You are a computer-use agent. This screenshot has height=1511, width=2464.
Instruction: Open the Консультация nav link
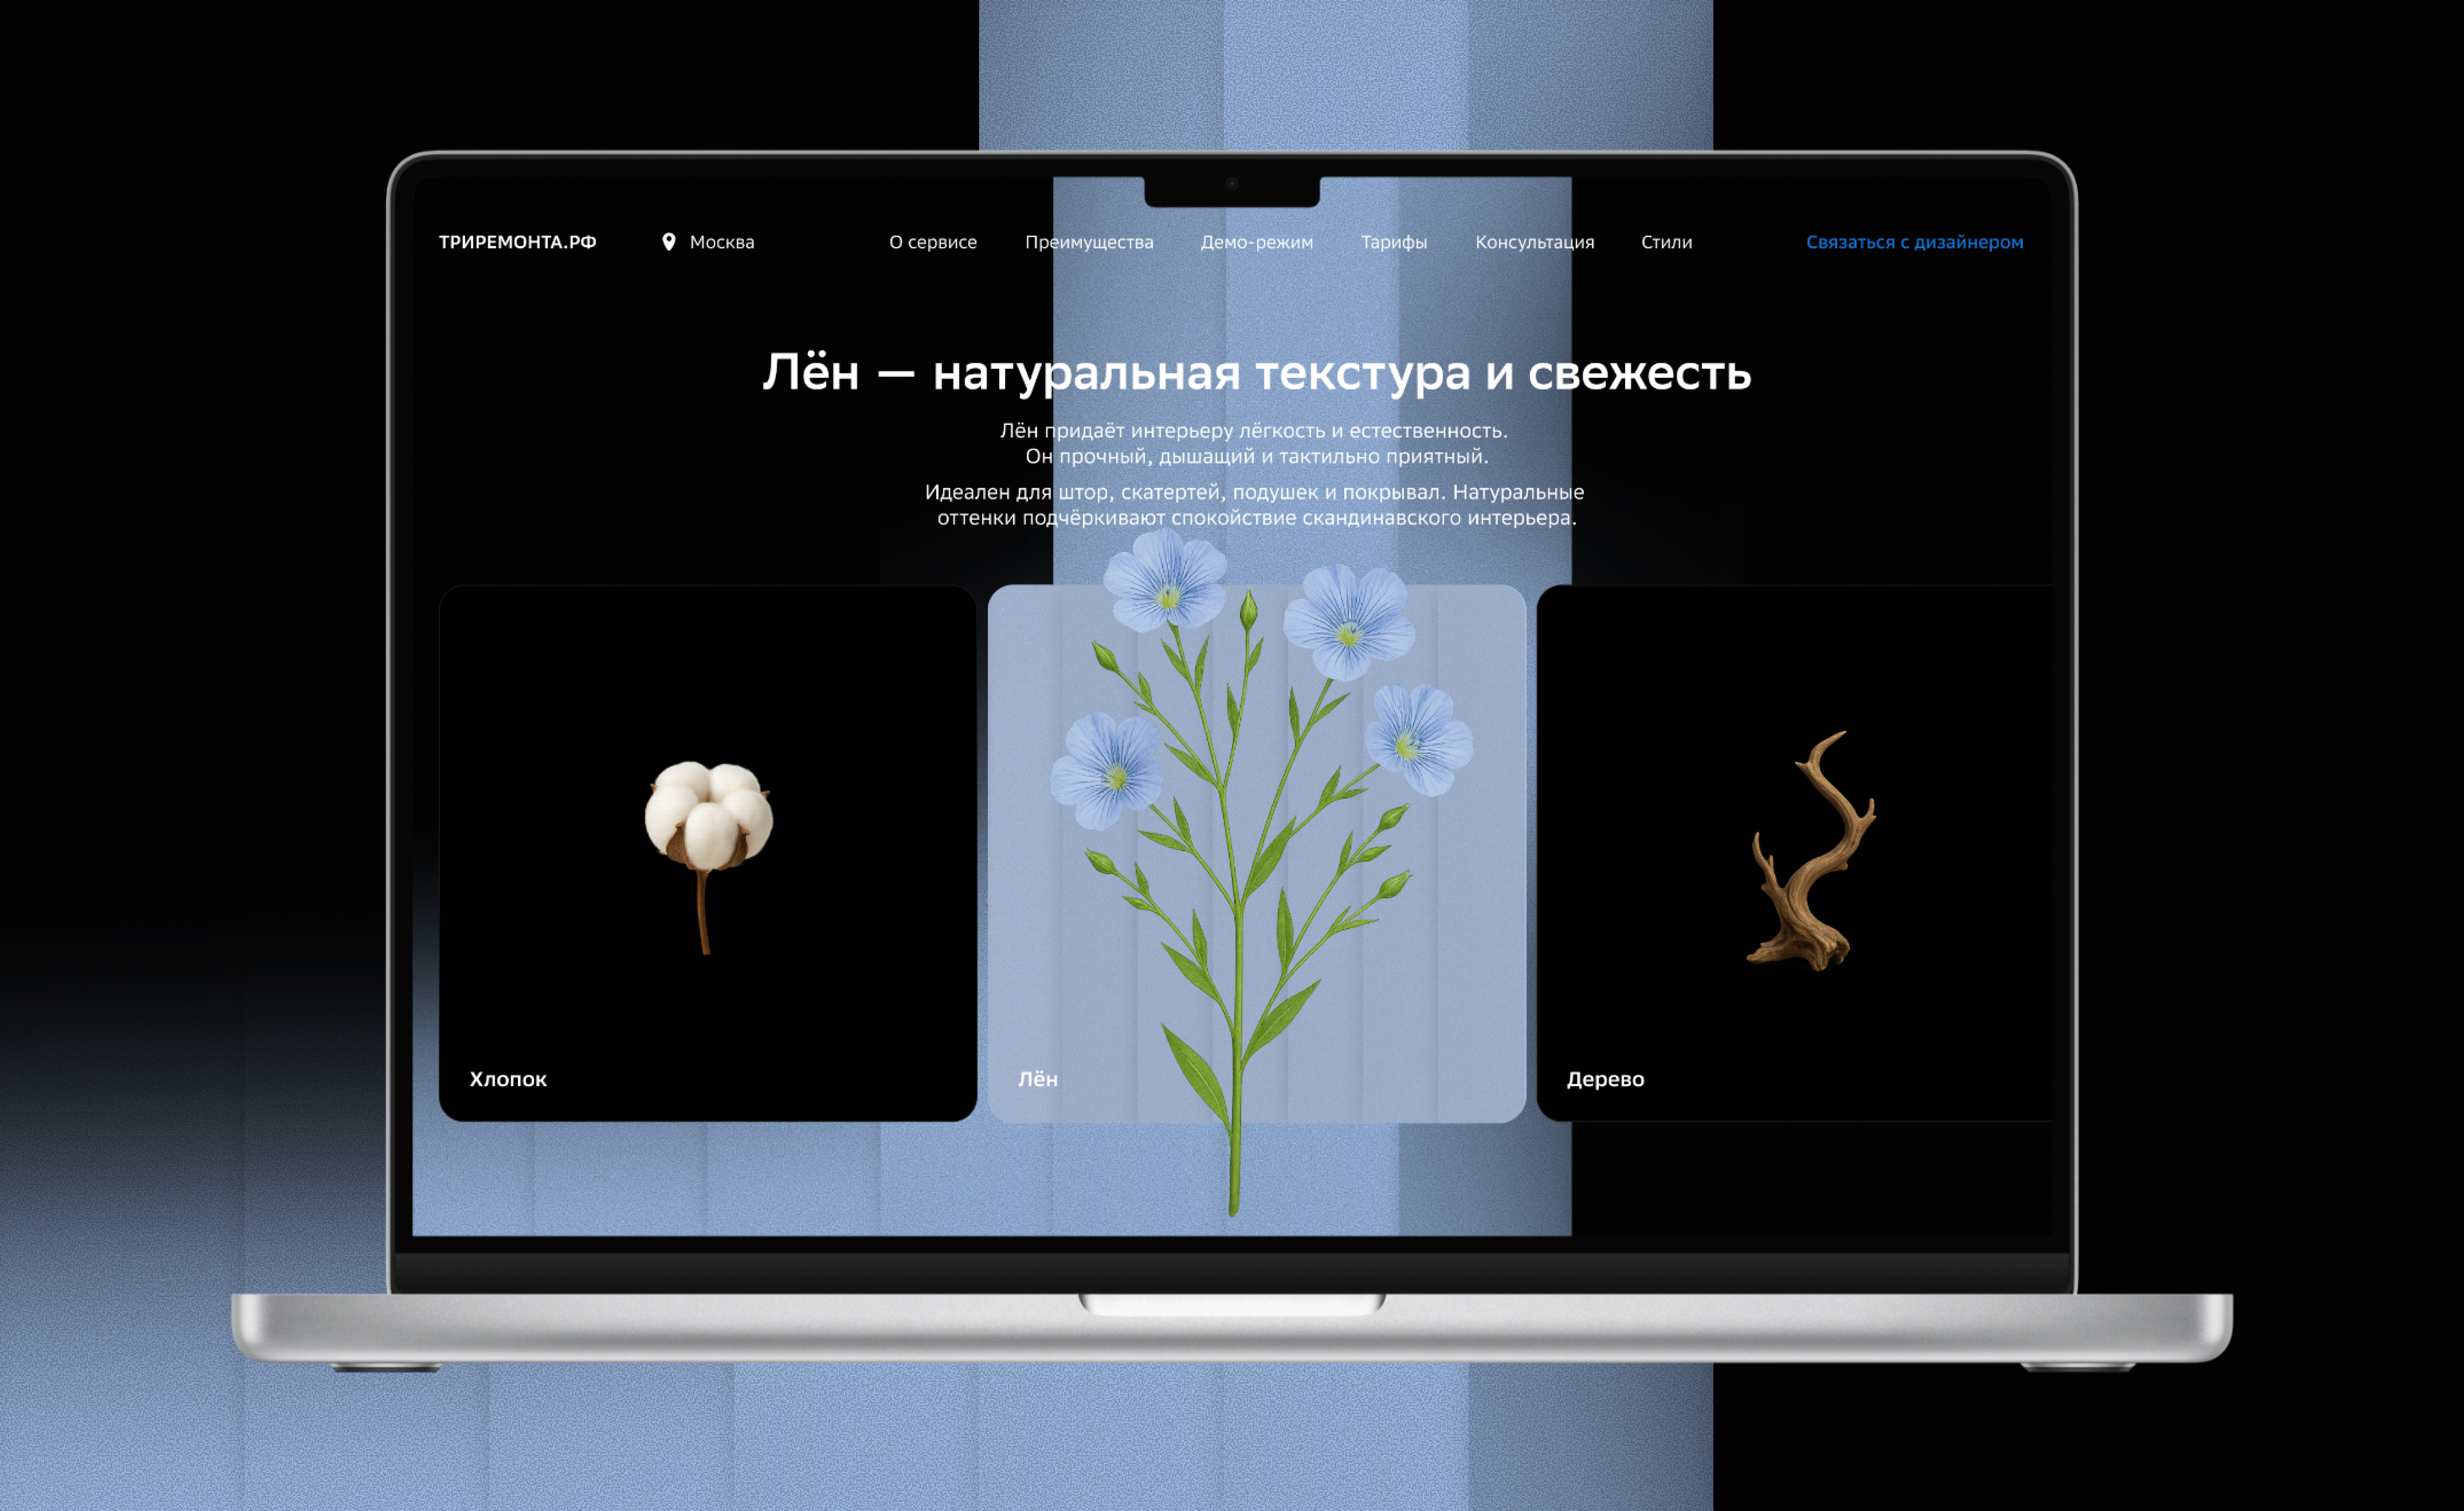tap(1535, 242)
